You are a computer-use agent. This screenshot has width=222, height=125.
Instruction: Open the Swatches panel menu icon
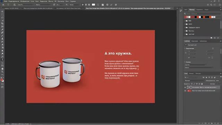pos(221,10)
